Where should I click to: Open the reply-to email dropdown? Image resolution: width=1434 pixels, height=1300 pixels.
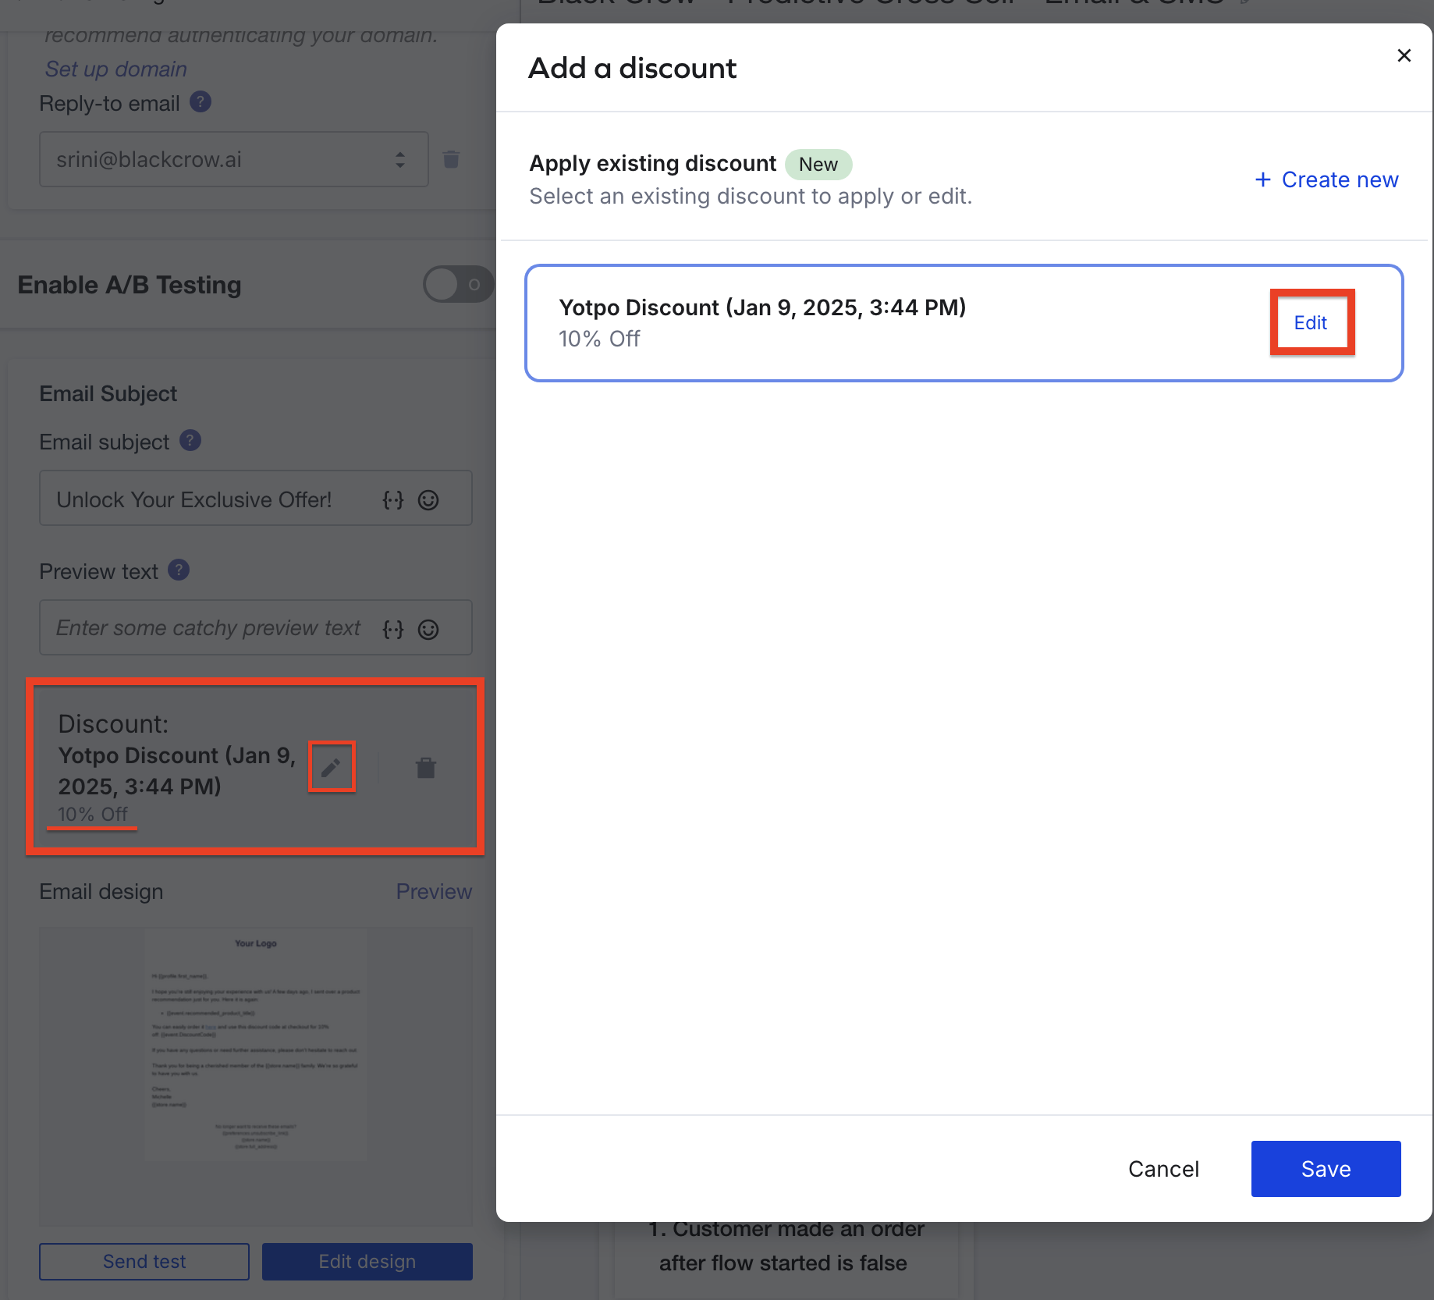click(233, 159)
